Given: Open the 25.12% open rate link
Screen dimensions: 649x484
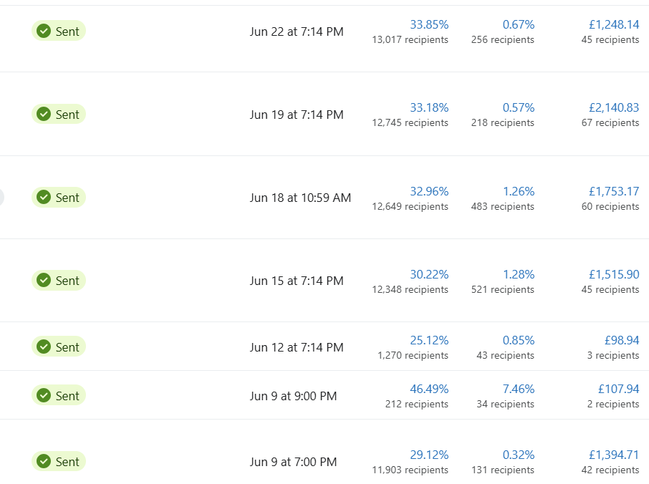Looking at the screenshot, I should coord(429,340).
